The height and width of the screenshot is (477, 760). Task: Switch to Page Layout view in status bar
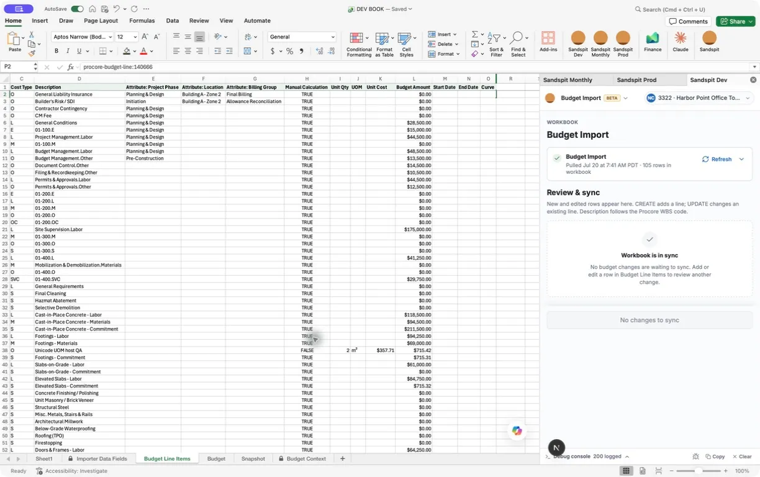(x=643, y=471)
